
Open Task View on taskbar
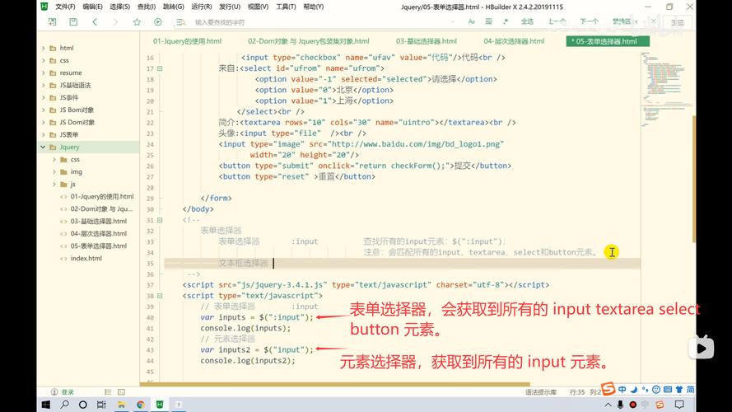point(101,405)
